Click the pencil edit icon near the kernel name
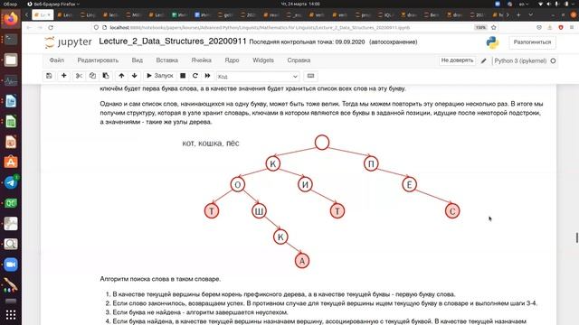 [x=483, y=61]
